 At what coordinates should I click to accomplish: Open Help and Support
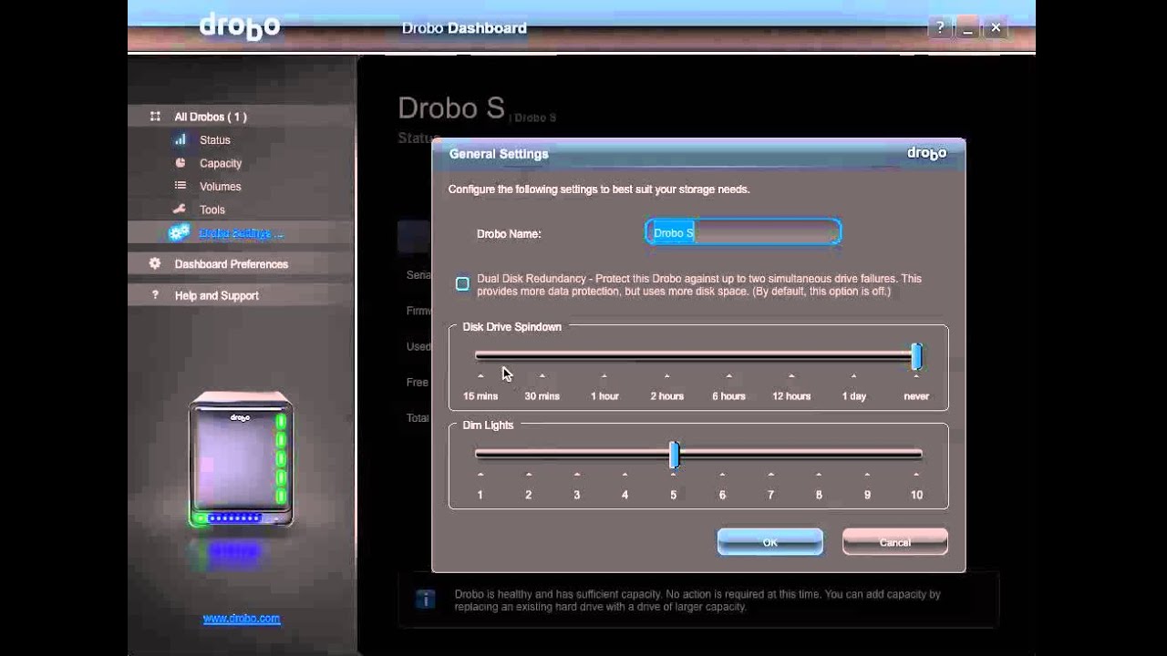(x=217, y=296)
